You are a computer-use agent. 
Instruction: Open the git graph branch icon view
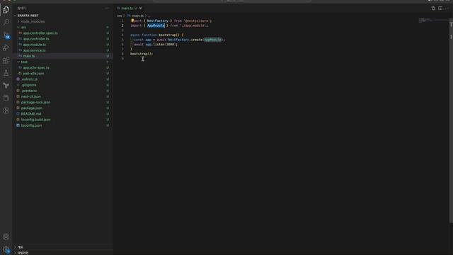(6, 85)
